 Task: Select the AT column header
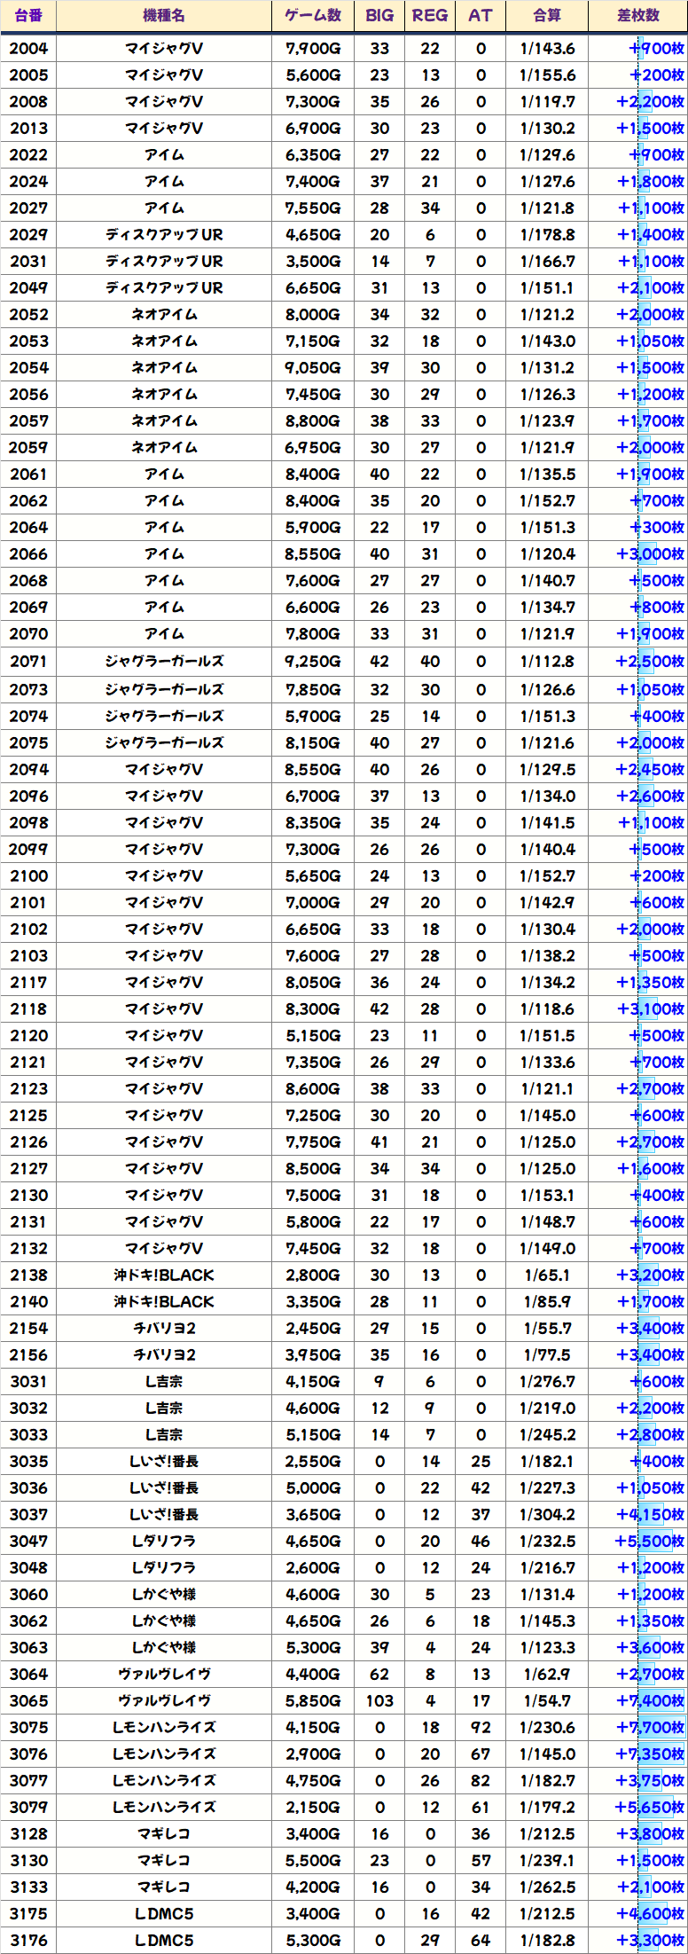tap(481, 16)
